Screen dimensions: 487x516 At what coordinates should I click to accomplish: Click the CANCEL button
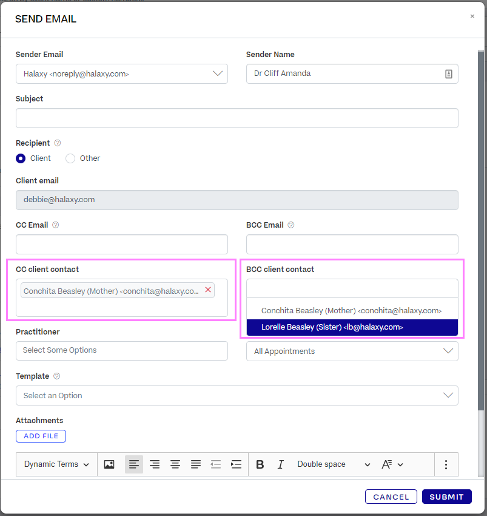coord(391,497)
